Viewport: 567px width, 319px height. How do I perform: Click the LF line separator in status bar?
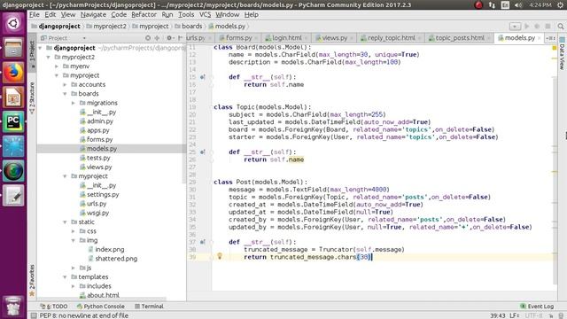pyautogui.click(x=515, y=315)
